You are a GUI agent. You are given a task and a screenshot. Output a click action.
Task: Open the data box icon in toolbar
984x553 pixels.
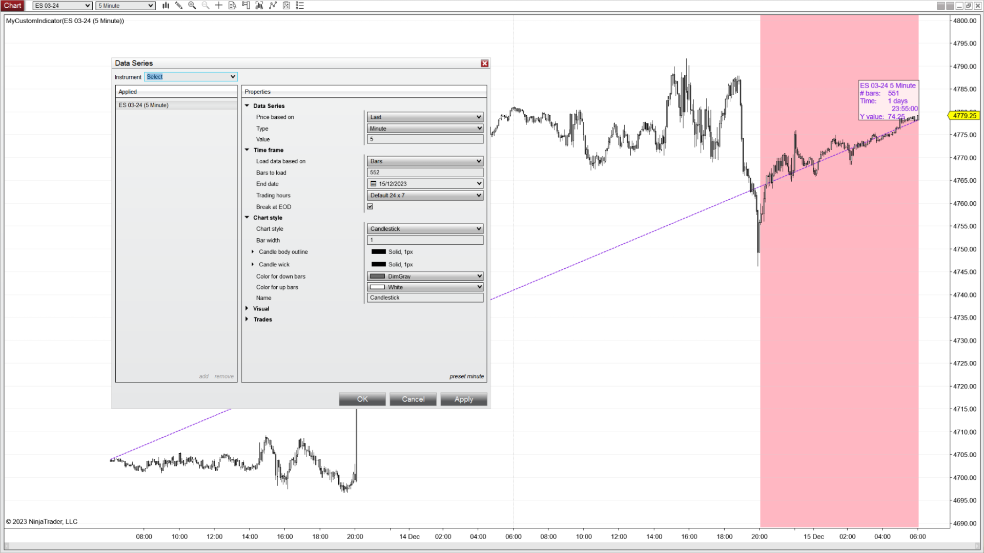click(x=232, y=6)
